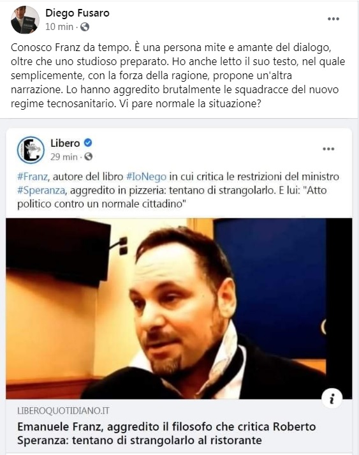Click the Diego Fusaro name link
This screenshot has height=455, width=359.
coord(77,13)
